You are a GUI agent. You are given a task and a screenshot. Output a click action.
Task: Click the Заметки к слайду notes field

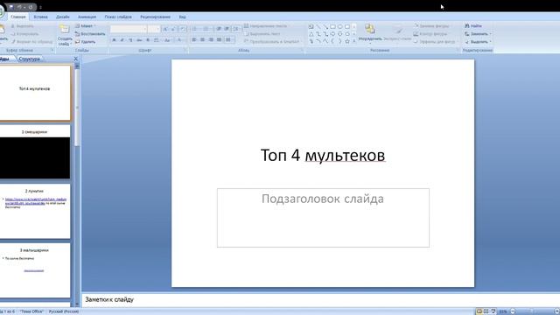click(x=321, y=299)
